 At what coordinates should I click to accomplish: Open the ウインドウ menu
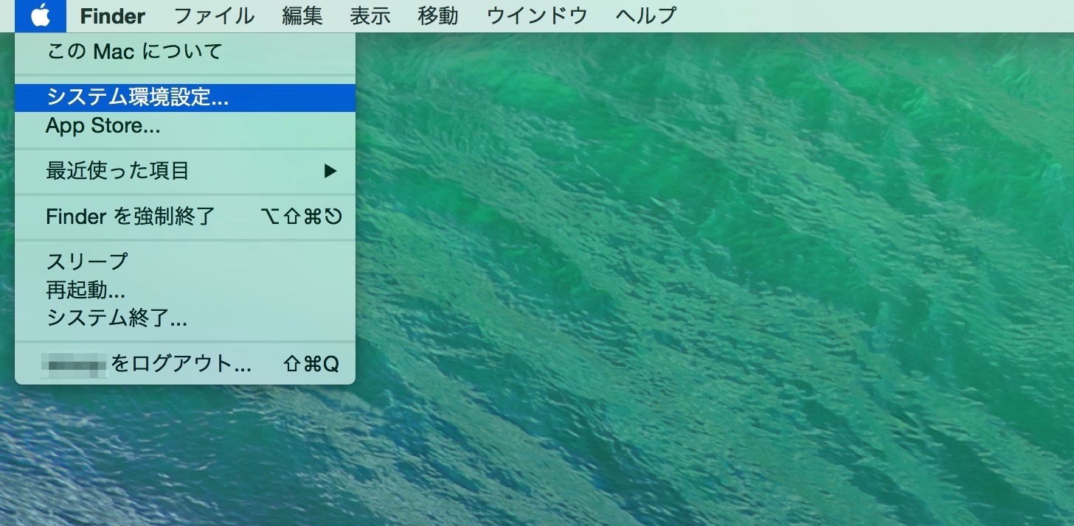pos(537,15)
